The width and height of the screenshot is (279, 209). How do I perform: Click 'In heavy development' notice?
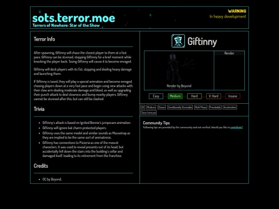[x=228, y=17]
